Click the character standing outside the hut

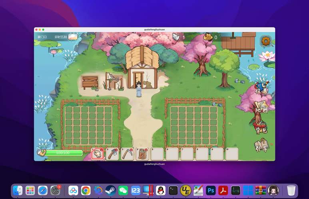tap(139, 89)
